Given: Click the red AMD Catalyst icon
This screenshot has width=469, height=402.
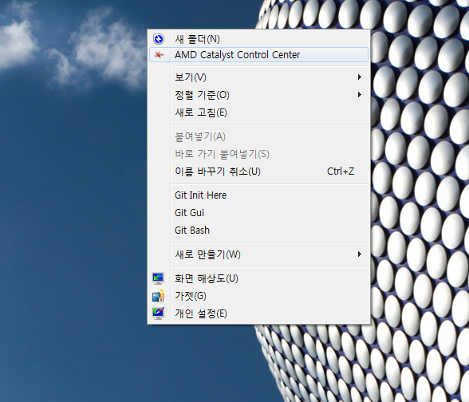Looking at the screenshot, I should (159, 55).
